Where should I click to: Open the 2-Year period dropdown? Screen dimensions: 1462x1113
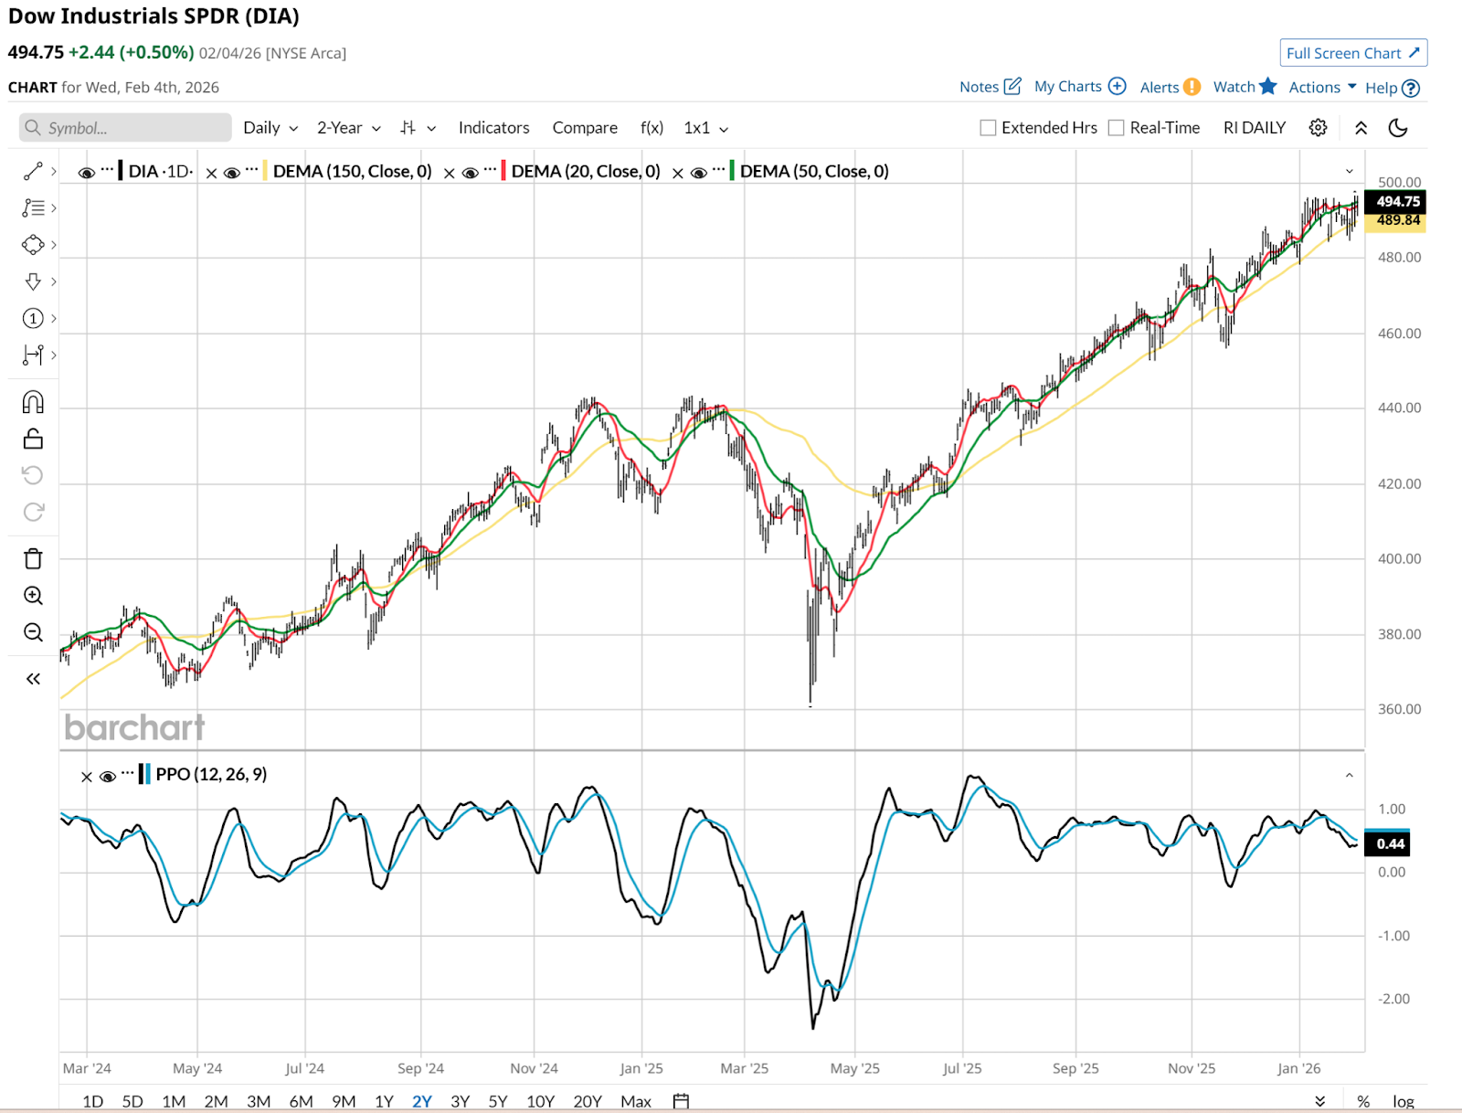click(x=349, y=128)
